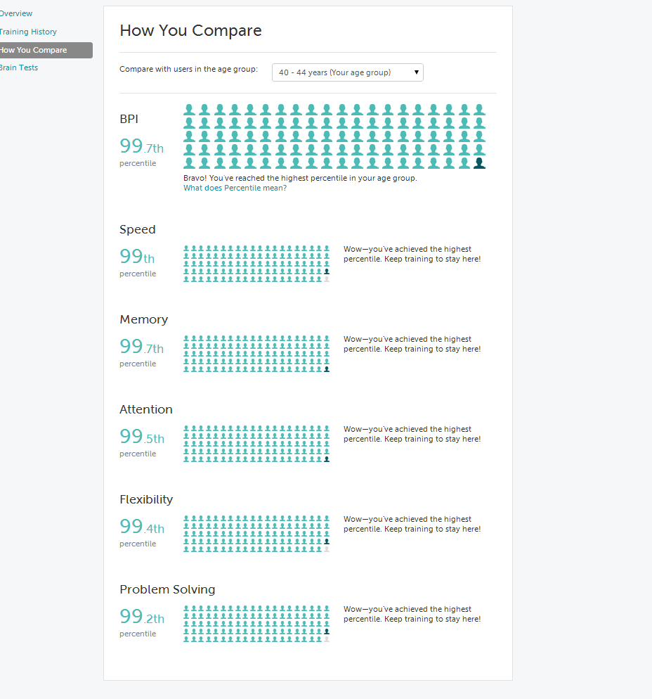Viewport: 652px width, 699px height.
Task: Click the Memory 99.7th percentile value
Action: [142, 347]
